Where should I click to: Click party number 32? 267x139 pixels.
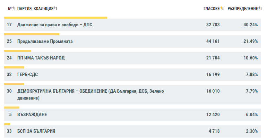9,74
